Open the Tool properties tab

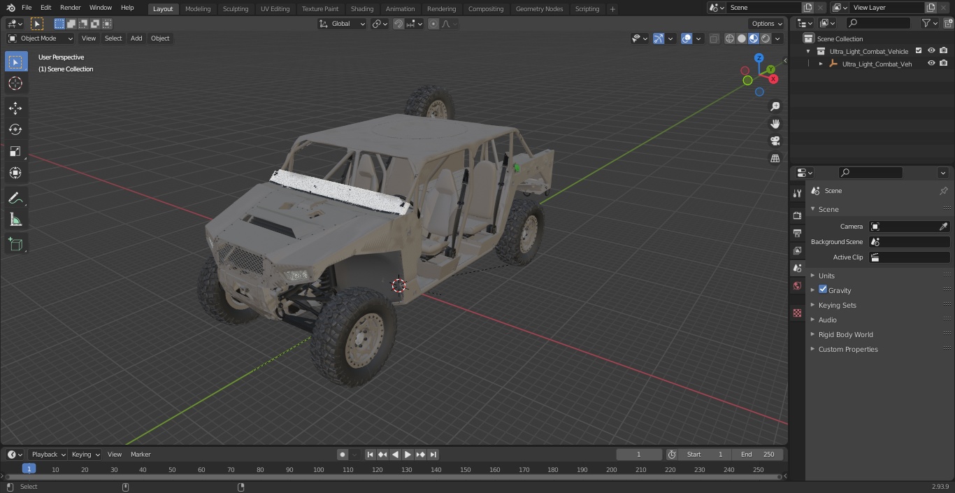tap(797, 194)
